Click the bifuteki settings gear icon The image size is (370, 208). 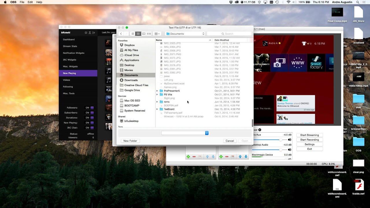(x=86, y=33)
